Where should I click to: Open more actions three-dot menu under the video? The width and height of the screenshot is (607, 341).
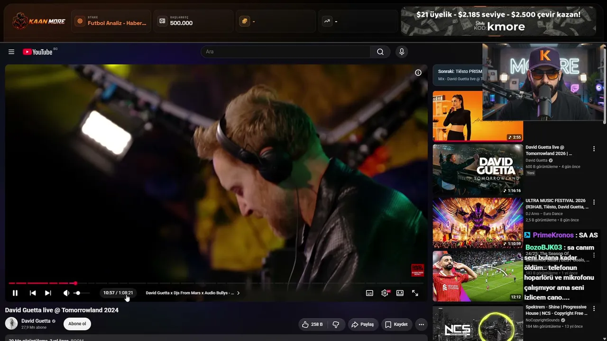pos(421,324)
